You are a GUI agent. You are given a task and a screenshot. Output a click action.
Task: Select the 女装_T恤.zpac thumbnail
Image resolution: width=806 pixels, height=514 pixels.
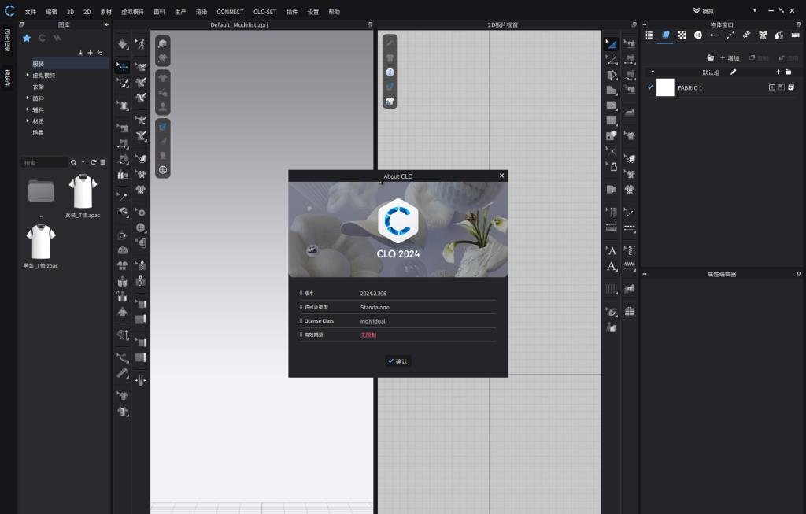coord(83,192)
